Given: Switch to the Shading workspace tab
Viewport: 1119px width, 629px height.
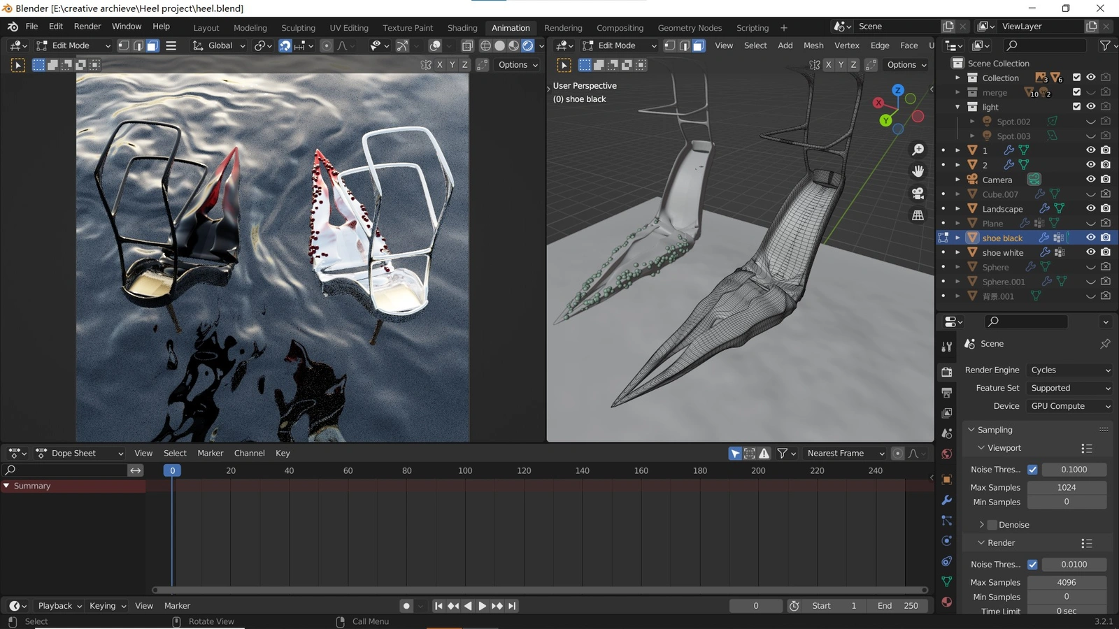Looking at the screenshot, I should 462,28.
